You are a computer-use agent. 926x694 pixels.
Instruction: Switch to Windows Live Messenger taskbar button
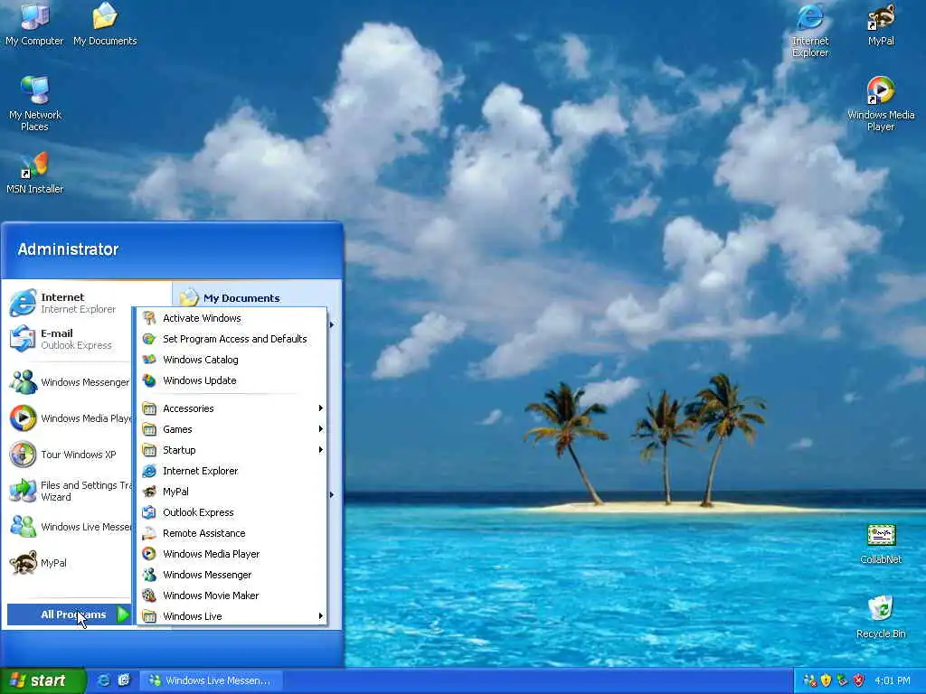pos(210,680)
